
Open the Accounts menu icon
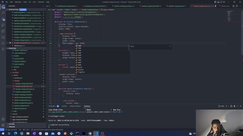(3, 119)
